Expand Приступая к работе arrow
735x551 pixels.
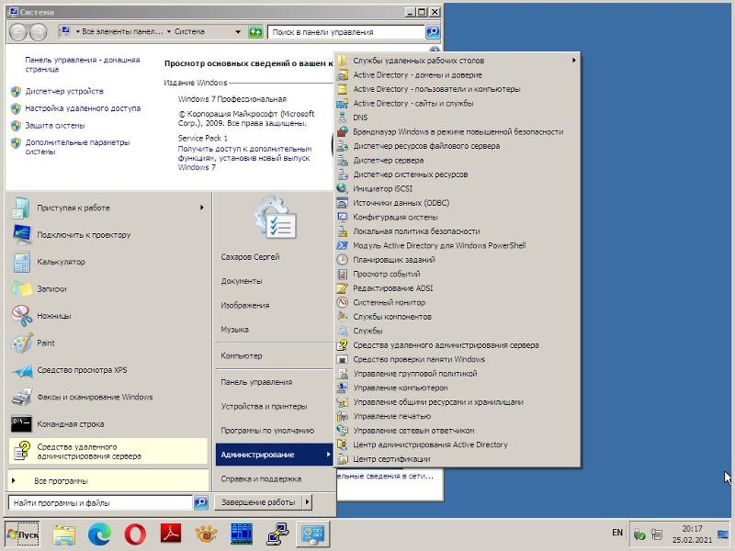(x=201, y=208)
